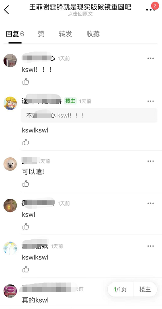Screen dimensions: 162x309
Task: Select the 回复 tab
Action: point(15,34)
